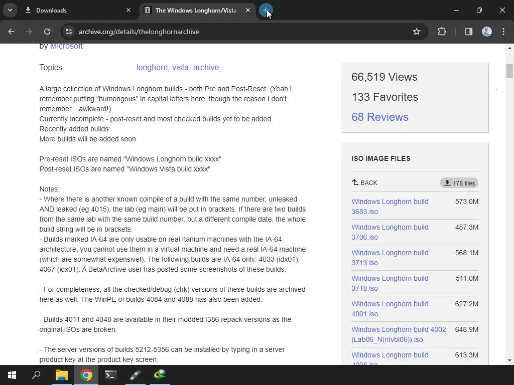Download all 178 files

(459, 183)
